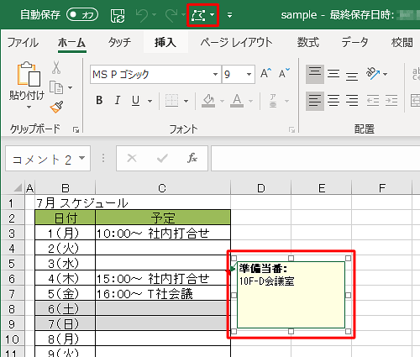Toggle the AutoSave switch

pos(82,14)
